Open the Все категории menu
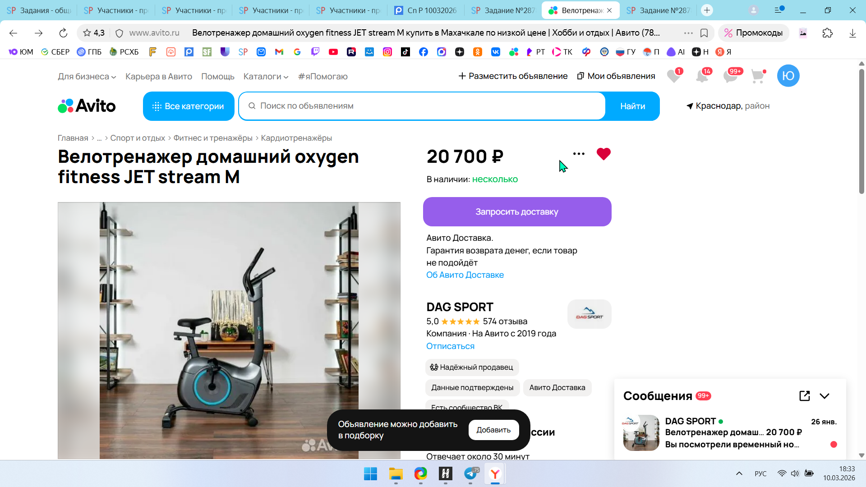The height and width of the screenshot is (487, 866). (x=189, y=106)
